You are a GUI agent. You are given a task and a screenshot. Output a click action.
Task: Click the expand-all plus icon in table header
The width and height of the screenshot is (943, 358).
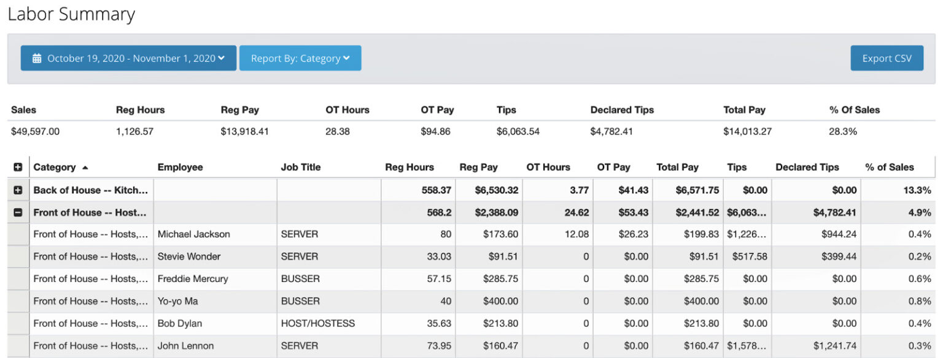[x=18, y=166]
